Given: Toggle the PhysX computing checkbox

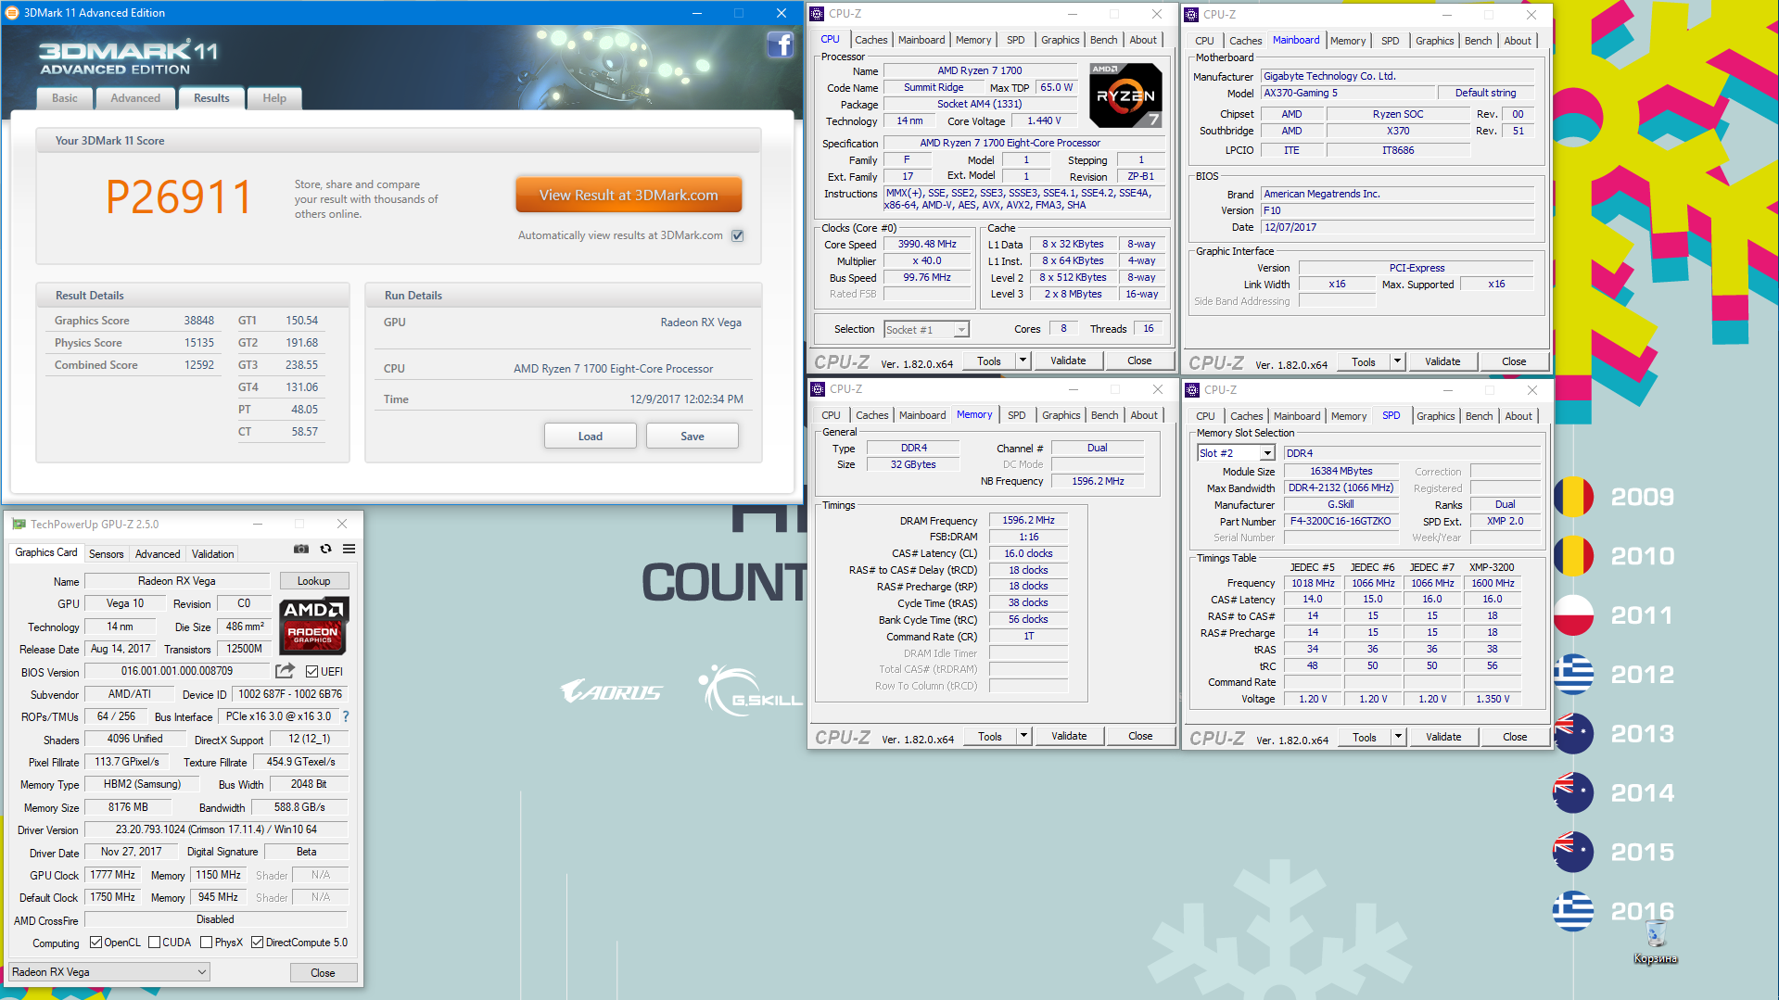Looking at the screenshot, I should pos(206,943).
